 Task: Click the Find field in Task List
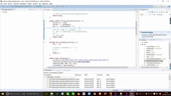[x=145, y=15]
